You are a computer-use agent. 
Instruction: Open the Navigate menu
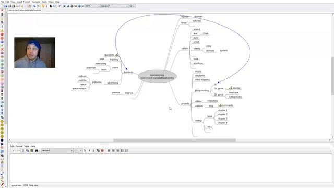(36, 2)
